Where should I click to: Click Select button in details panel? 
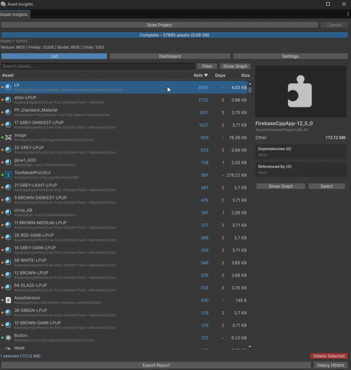point(326,186)
